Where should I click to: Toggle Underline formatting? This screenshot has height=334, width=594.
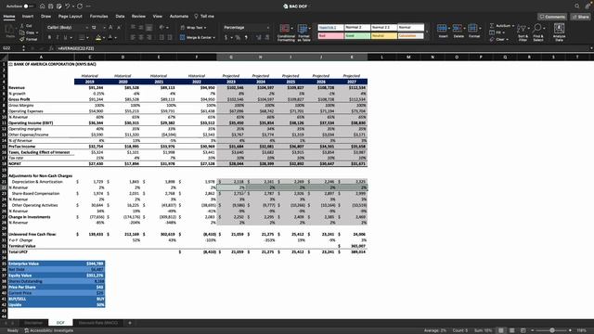66,37
